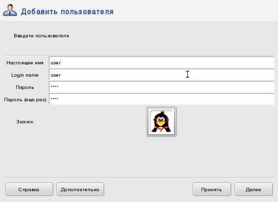This screenshot has width=278, height=202.
Task: Click into the Пароль password field
Action: point(161,87)
